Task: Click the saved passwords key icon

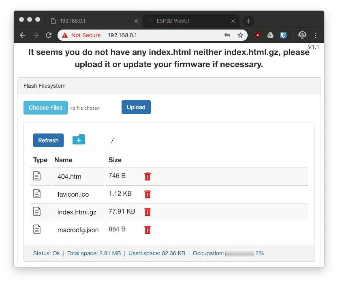Action: [x=227, y=35]
